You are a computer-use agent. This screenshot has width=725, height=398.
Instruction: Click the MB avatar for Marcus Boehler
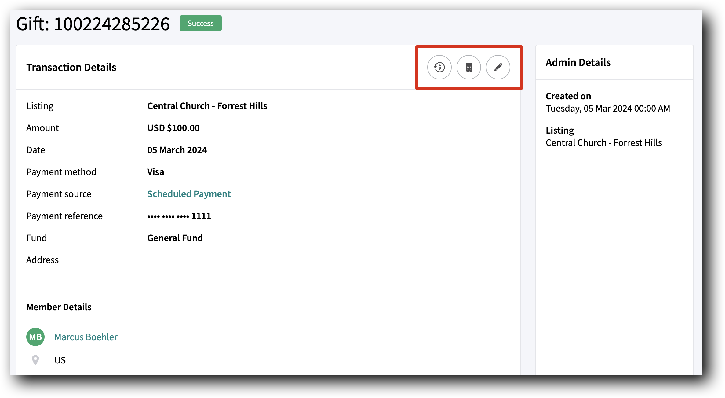[x=35, y=337]
